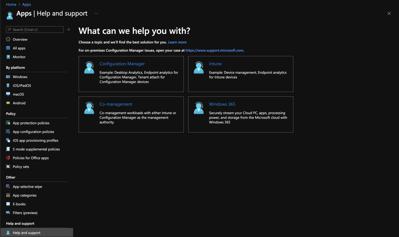Open the support.microsoft.com link
399x237 pixels.
coord(214,51)
